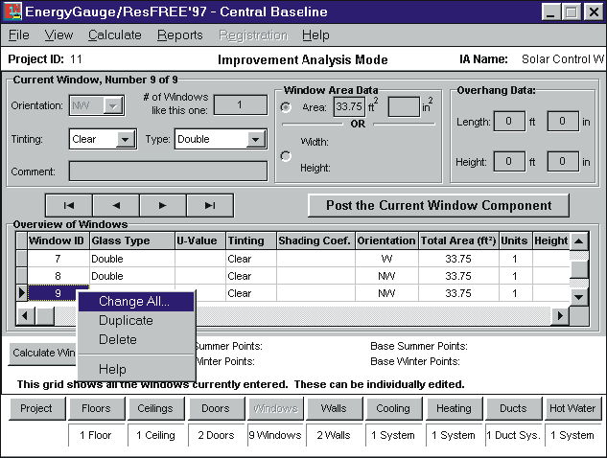Click the 1 Duct Sys. count label
This screenshot has width=607, height=458.
(x=513, y=435)
